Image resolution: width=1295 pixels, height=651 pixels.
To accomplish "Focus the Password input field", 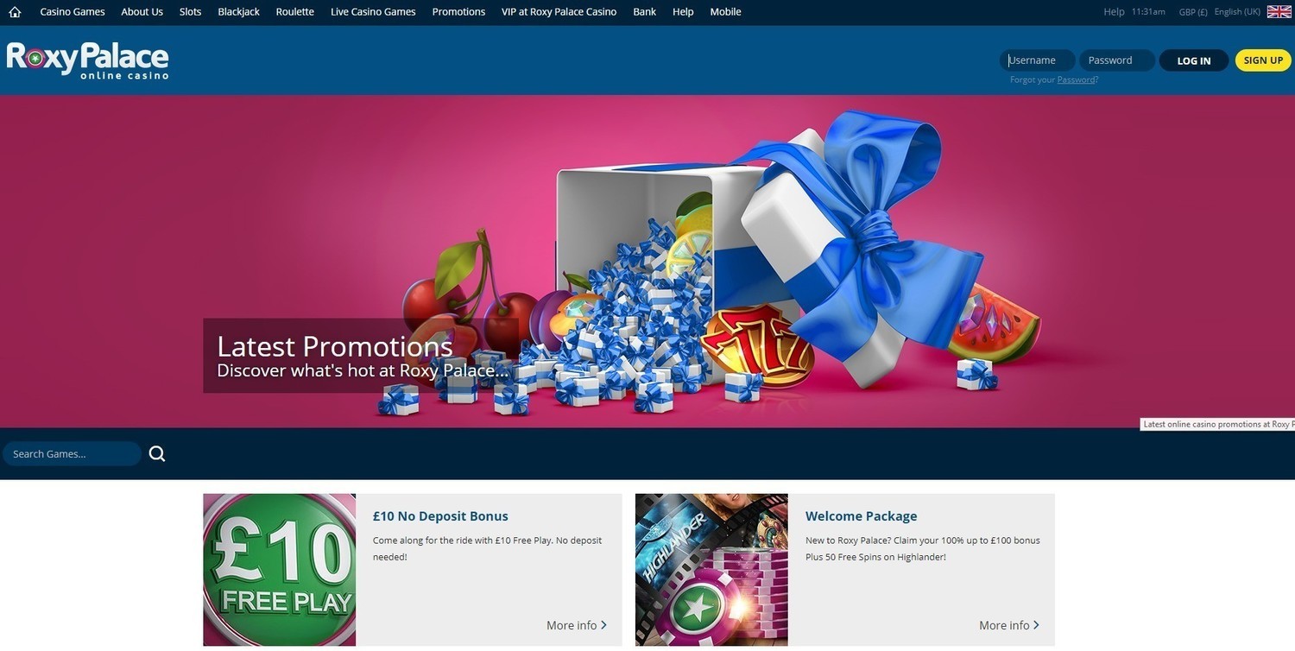I will 1117,60.
